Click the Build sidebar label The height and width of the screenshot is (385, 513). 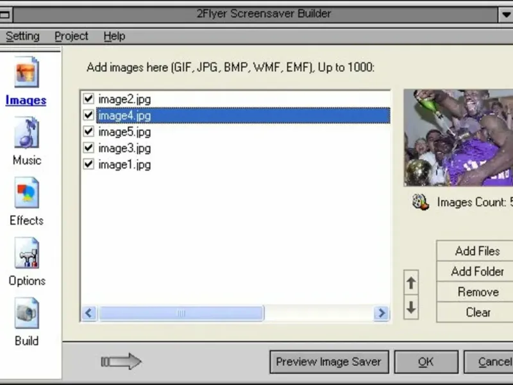click(26, 341)
